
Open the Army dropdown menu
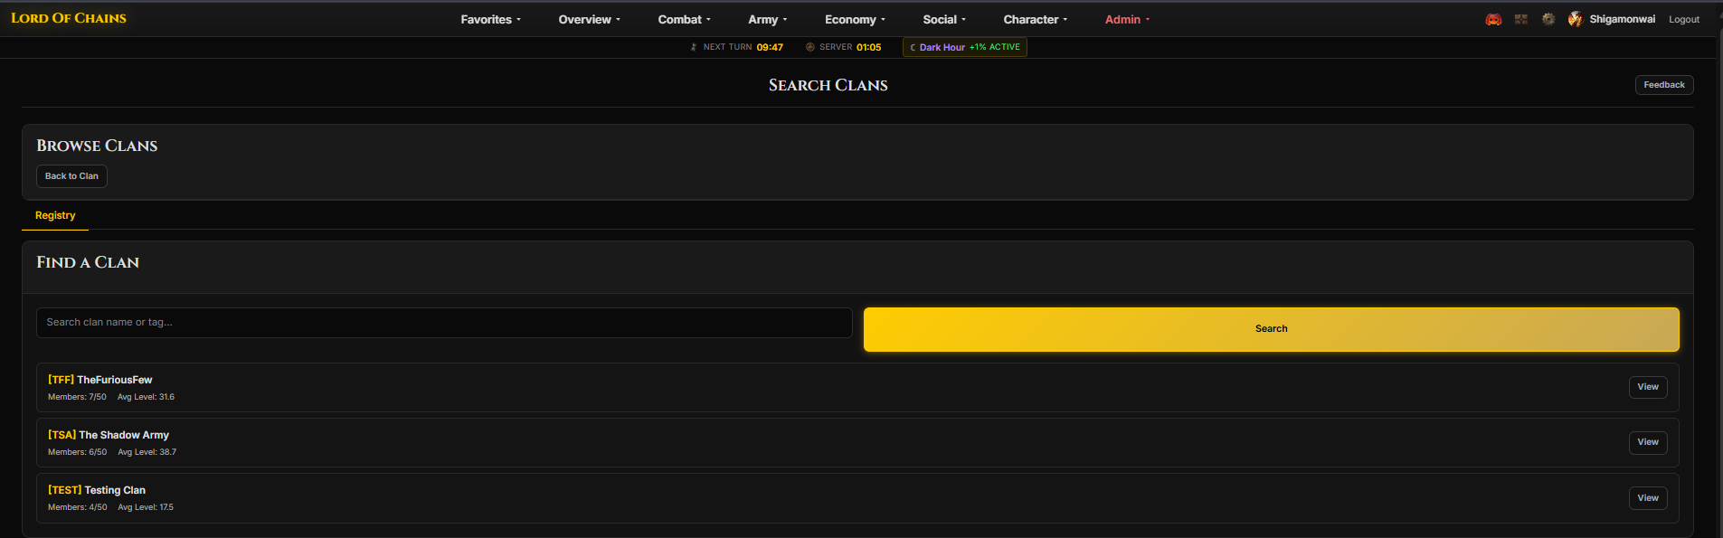(x=768, y=19)
